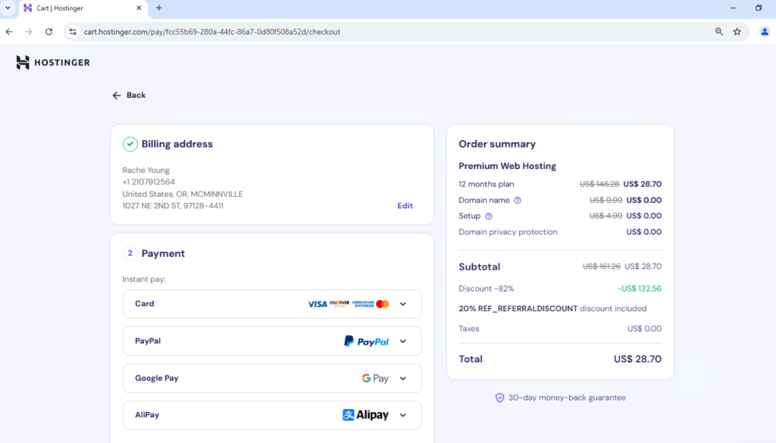The height and width of the screenshot is (443, 776).
Task: Open a new browser tab
Action: coord(158,8)
